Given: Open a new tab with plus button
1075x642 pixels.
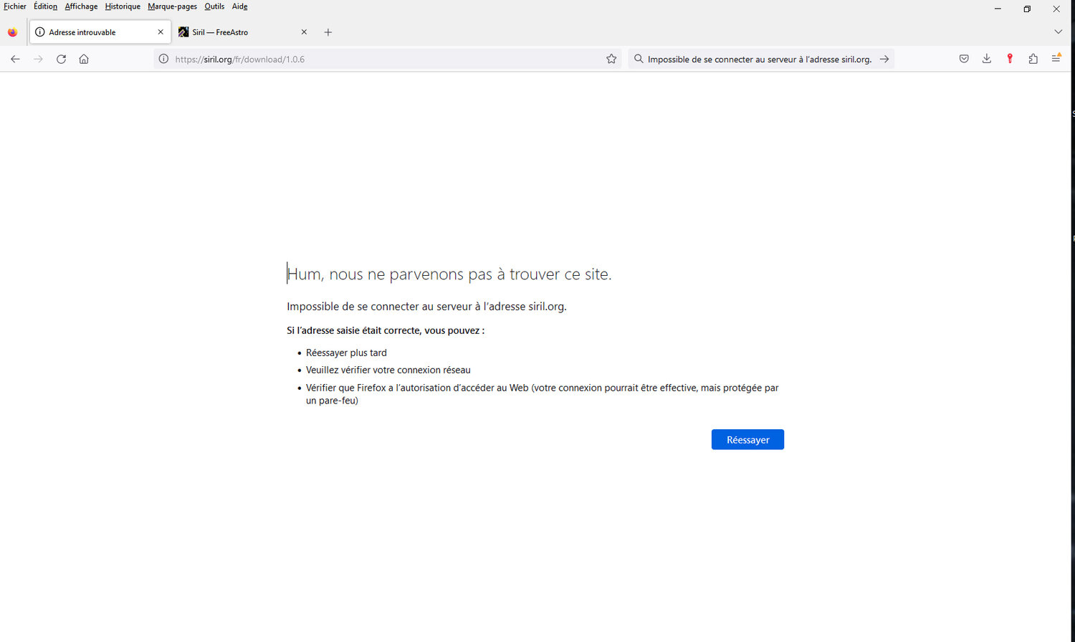Looking at the screenshot, I should coord(328,32).
